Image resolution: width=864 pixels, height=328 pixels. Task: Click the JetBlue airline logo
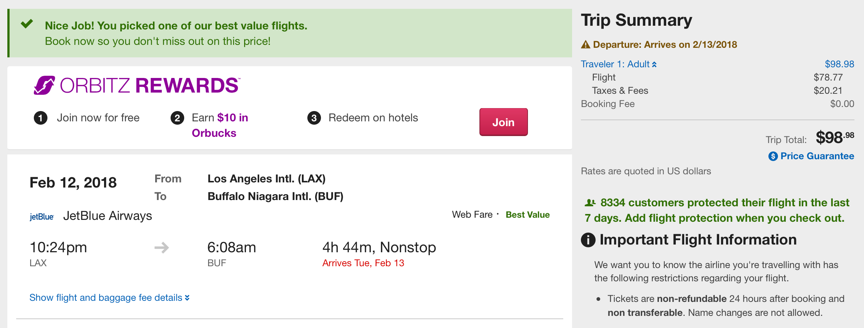click(42, 217)
